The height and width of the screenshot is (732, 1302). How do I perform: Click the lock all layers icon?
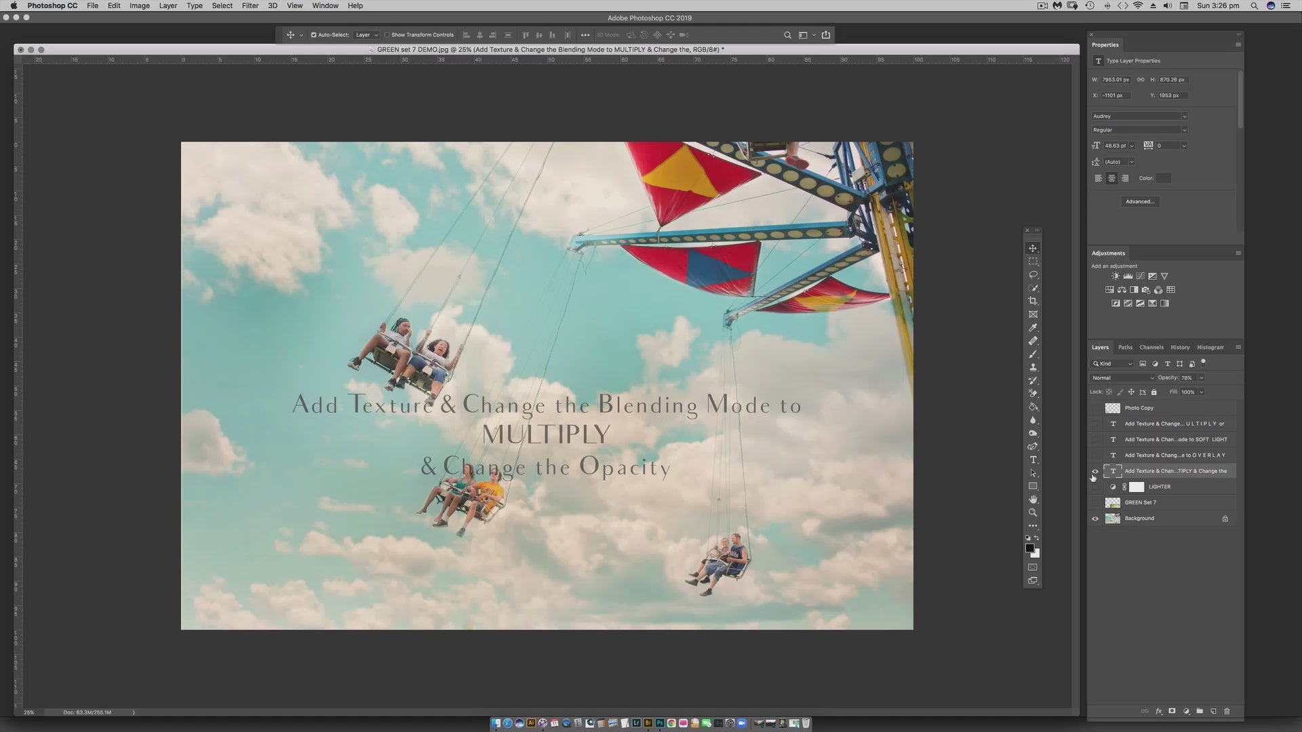(x=1153, y=392)
